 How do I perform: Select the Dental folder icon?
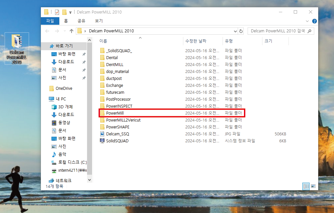click(x=102, y=57)
